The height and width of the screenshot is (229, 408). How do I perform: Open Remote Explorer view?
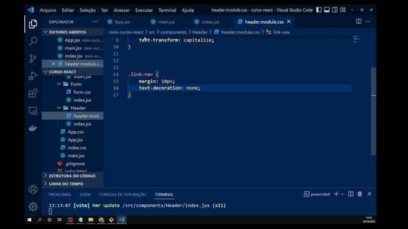click(33, 111)
